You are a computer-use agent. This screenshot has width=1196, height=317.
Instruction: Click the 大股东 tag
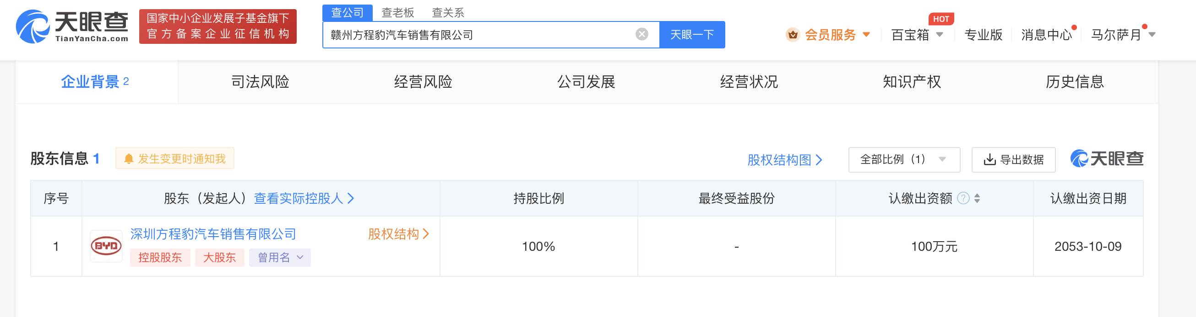click(220, 258)
